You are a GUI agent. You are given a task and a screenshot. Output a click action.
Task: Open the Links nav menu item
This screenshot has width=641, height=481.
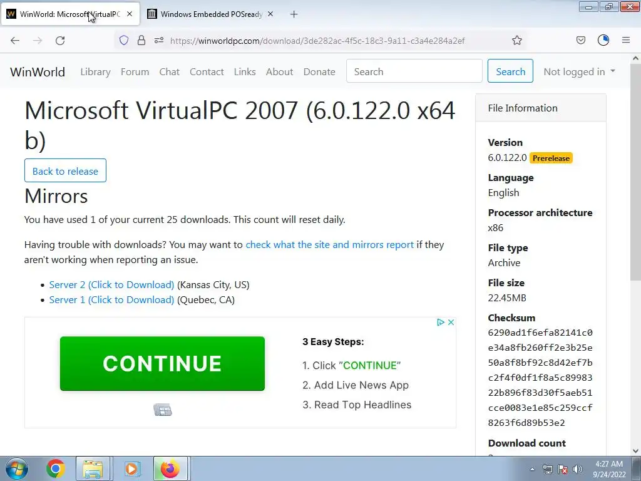pos(245,71)
